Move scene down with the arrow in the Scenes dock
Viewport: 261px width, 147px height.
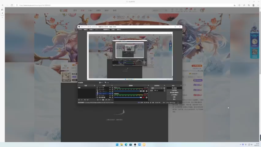pos(87,100)
